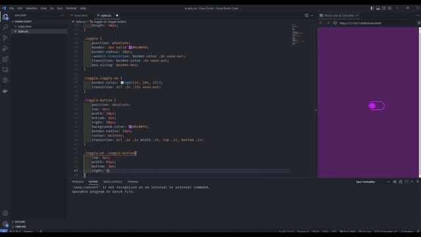Select the Output panel tab
Viewport: 421px width, 237px height.
93,182
